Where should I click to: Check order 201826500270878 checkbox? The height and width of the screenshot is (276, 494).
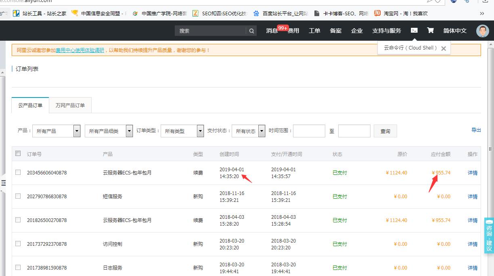coord(18,220)
